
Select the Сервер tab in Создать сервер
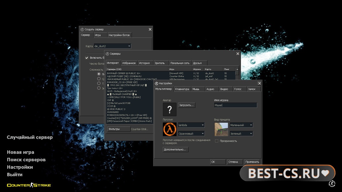86,35
